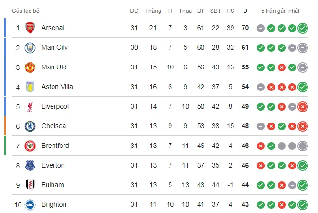
Task: Click the Man City club crest
Action: point(31,47)
